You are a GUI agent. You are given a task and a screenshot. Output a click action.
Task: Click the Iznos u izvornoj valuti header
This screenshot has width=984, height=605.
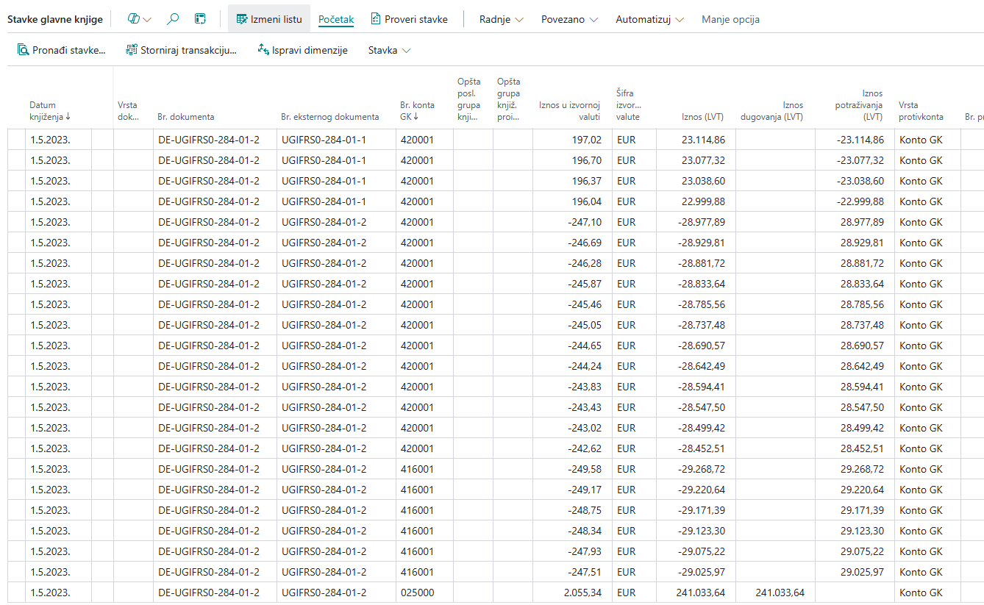(570, 110)
